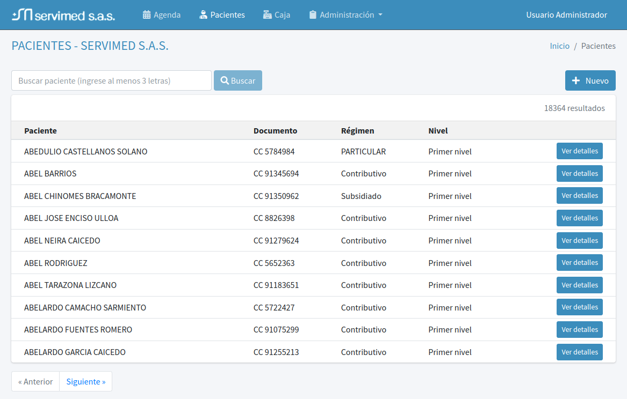Click the Servimed s.a.s. logo
Screen dimensions: 627x399
tap(63, 15)
